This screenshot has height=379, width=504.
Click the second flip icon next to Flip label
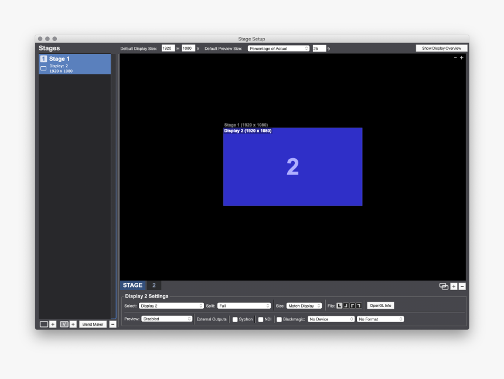click(346, 305)
